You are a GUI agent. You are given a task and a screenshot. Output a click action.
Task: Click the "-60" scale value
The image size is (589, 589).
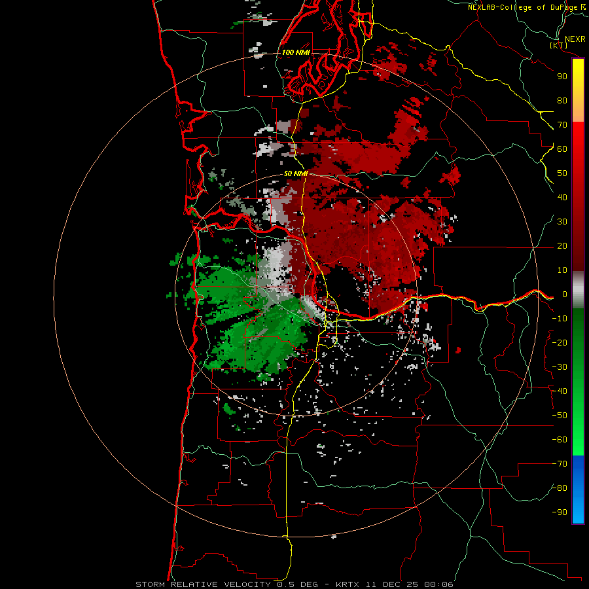coord(560,440)
